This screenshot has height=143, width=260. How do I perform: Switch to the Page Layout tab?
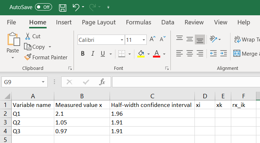(99, 22)
